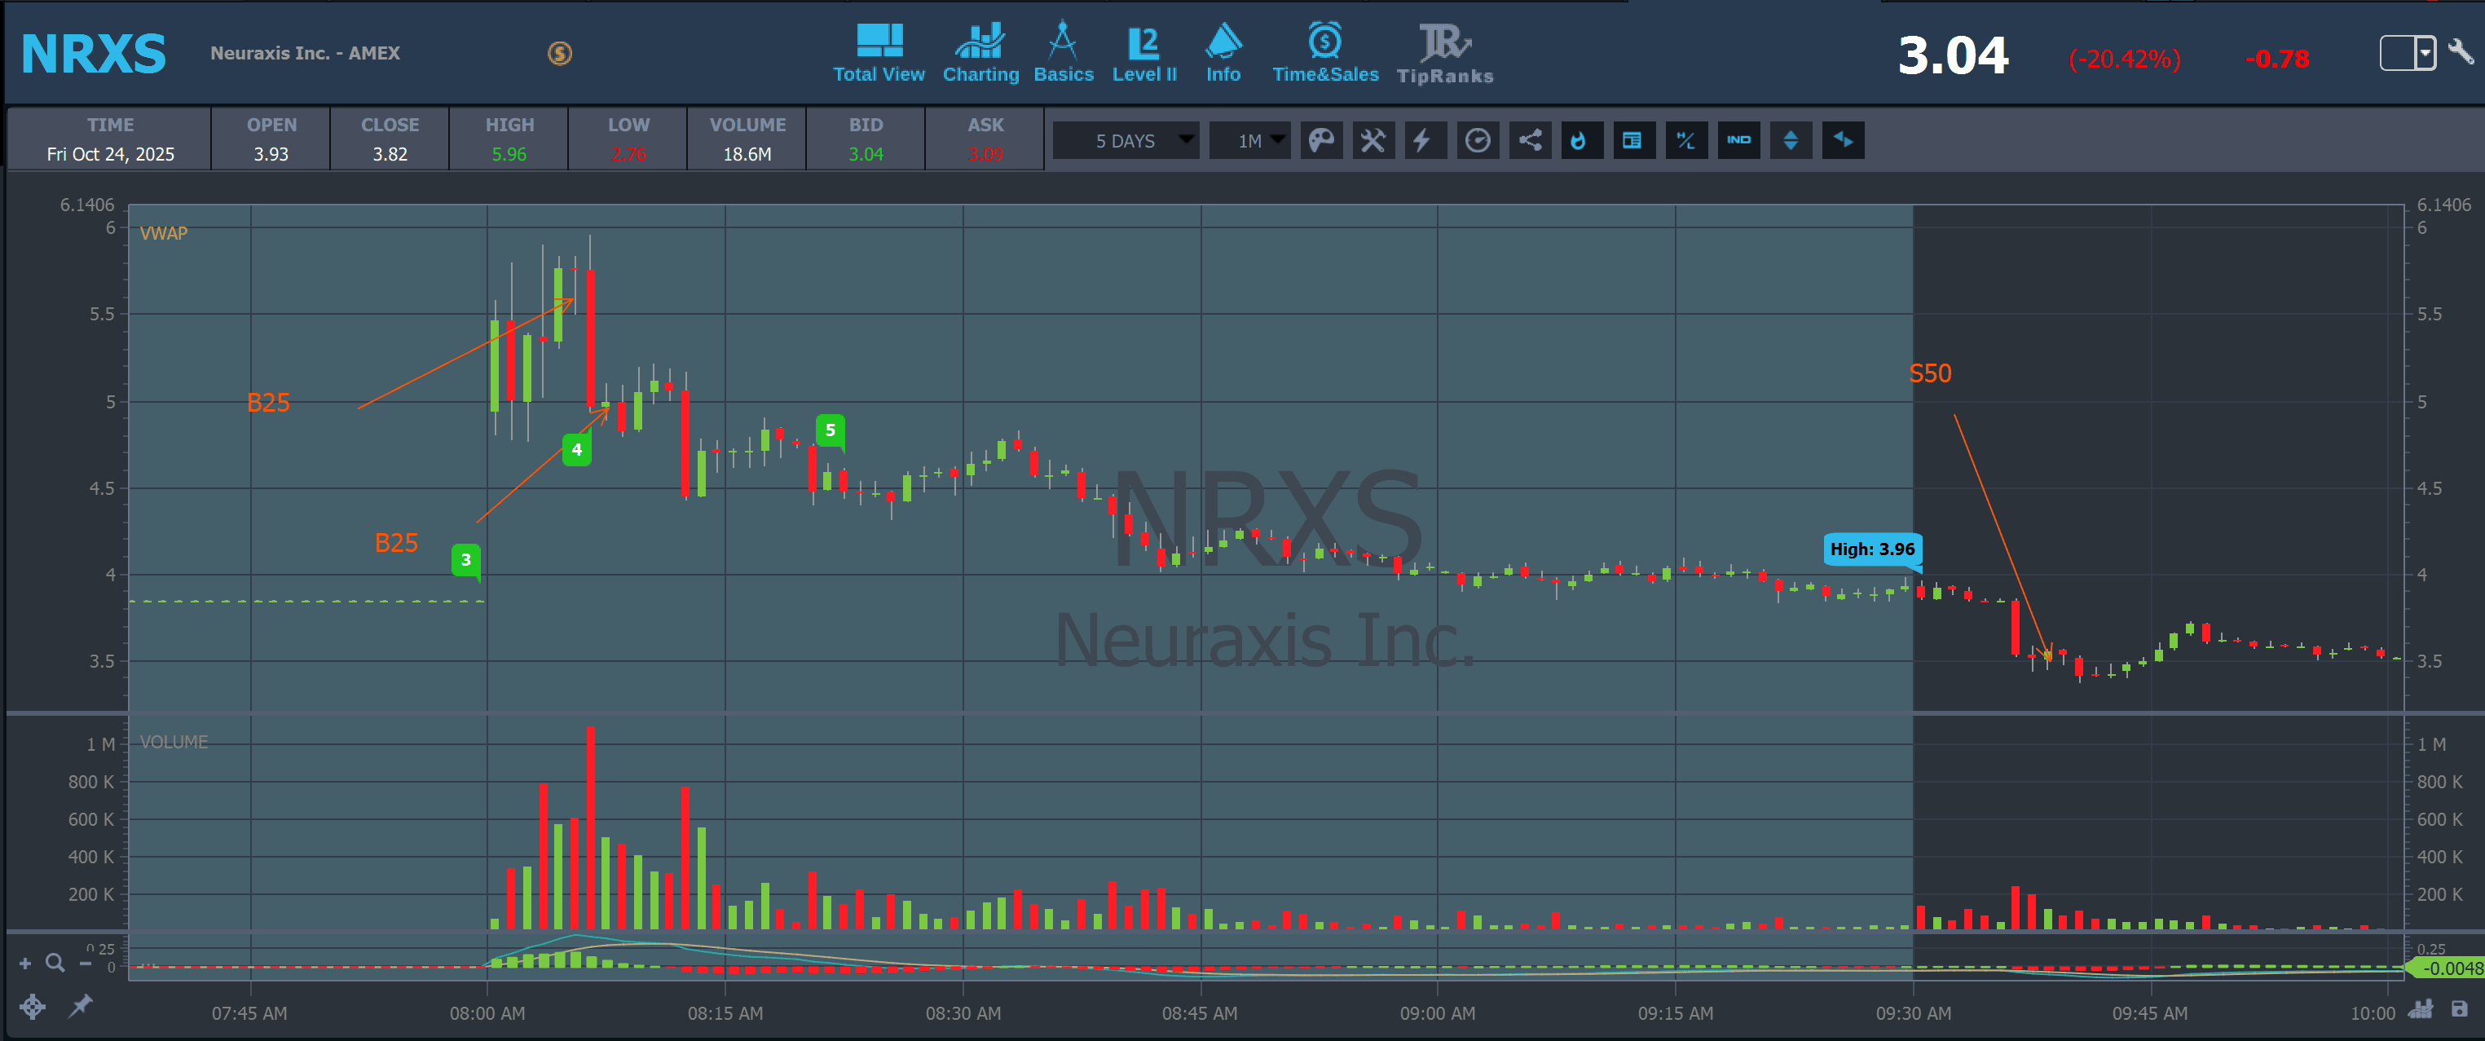Viewport: 2485px width, 1041px height.
Task: Open the 1M interval dropdown
Action: pyautogui.click(x=1249, y=141)
